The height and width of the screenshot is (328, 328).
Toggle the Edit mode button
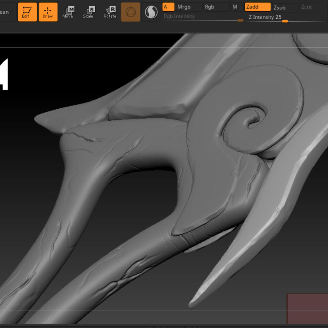pos(27,12)
